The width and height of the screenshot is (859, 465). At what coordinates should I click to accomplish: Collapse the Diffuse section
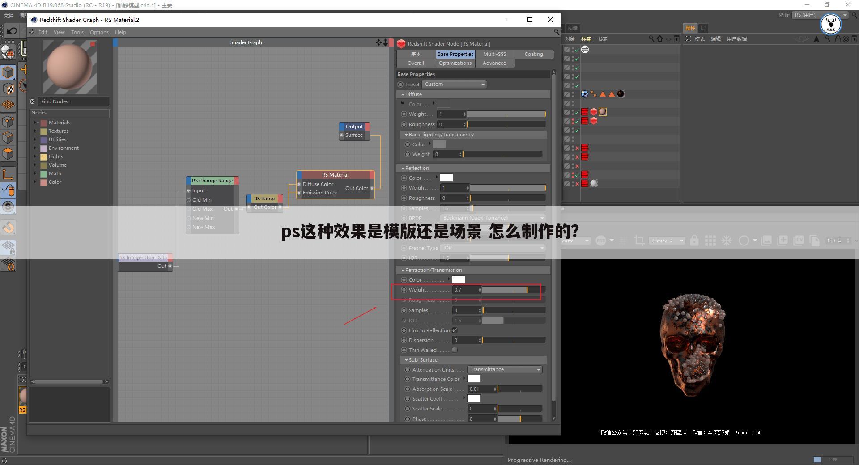point(403,94)
